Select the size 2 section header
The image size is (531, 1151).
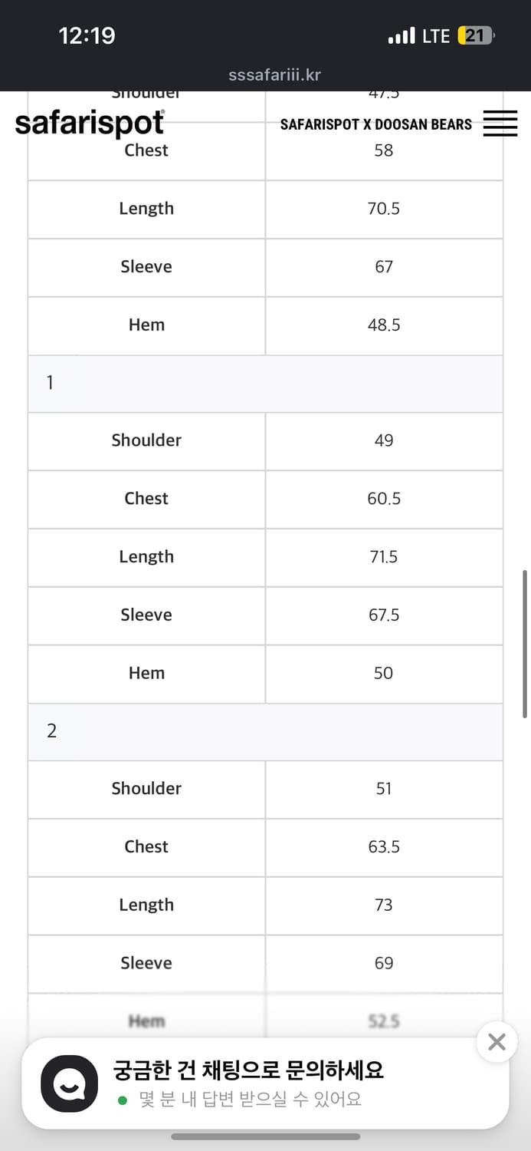point(265,731)
